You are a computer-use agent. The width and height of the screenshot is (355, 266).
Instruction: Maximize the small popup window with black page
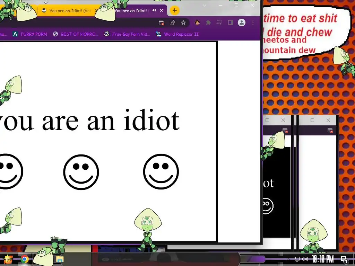[267, 120]
